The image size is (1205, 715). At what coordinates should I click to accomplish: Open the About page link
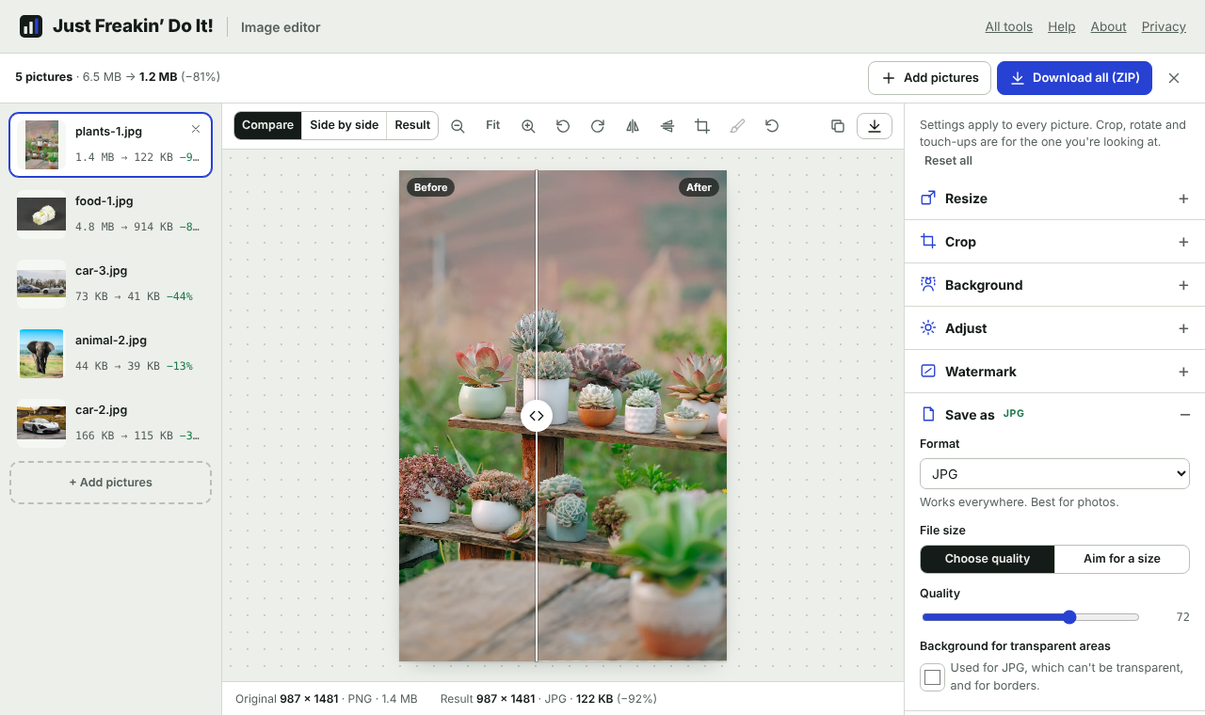(x=1109, y=26)
